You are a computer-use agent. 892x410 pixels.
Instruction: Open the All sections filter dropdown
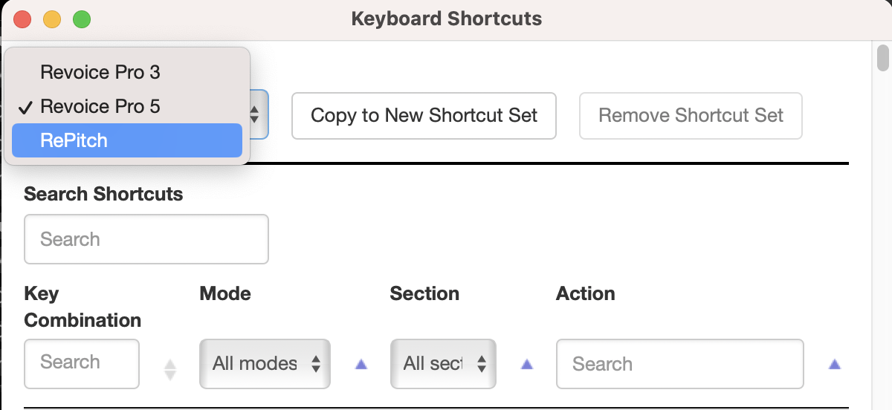tap(443, 364)
